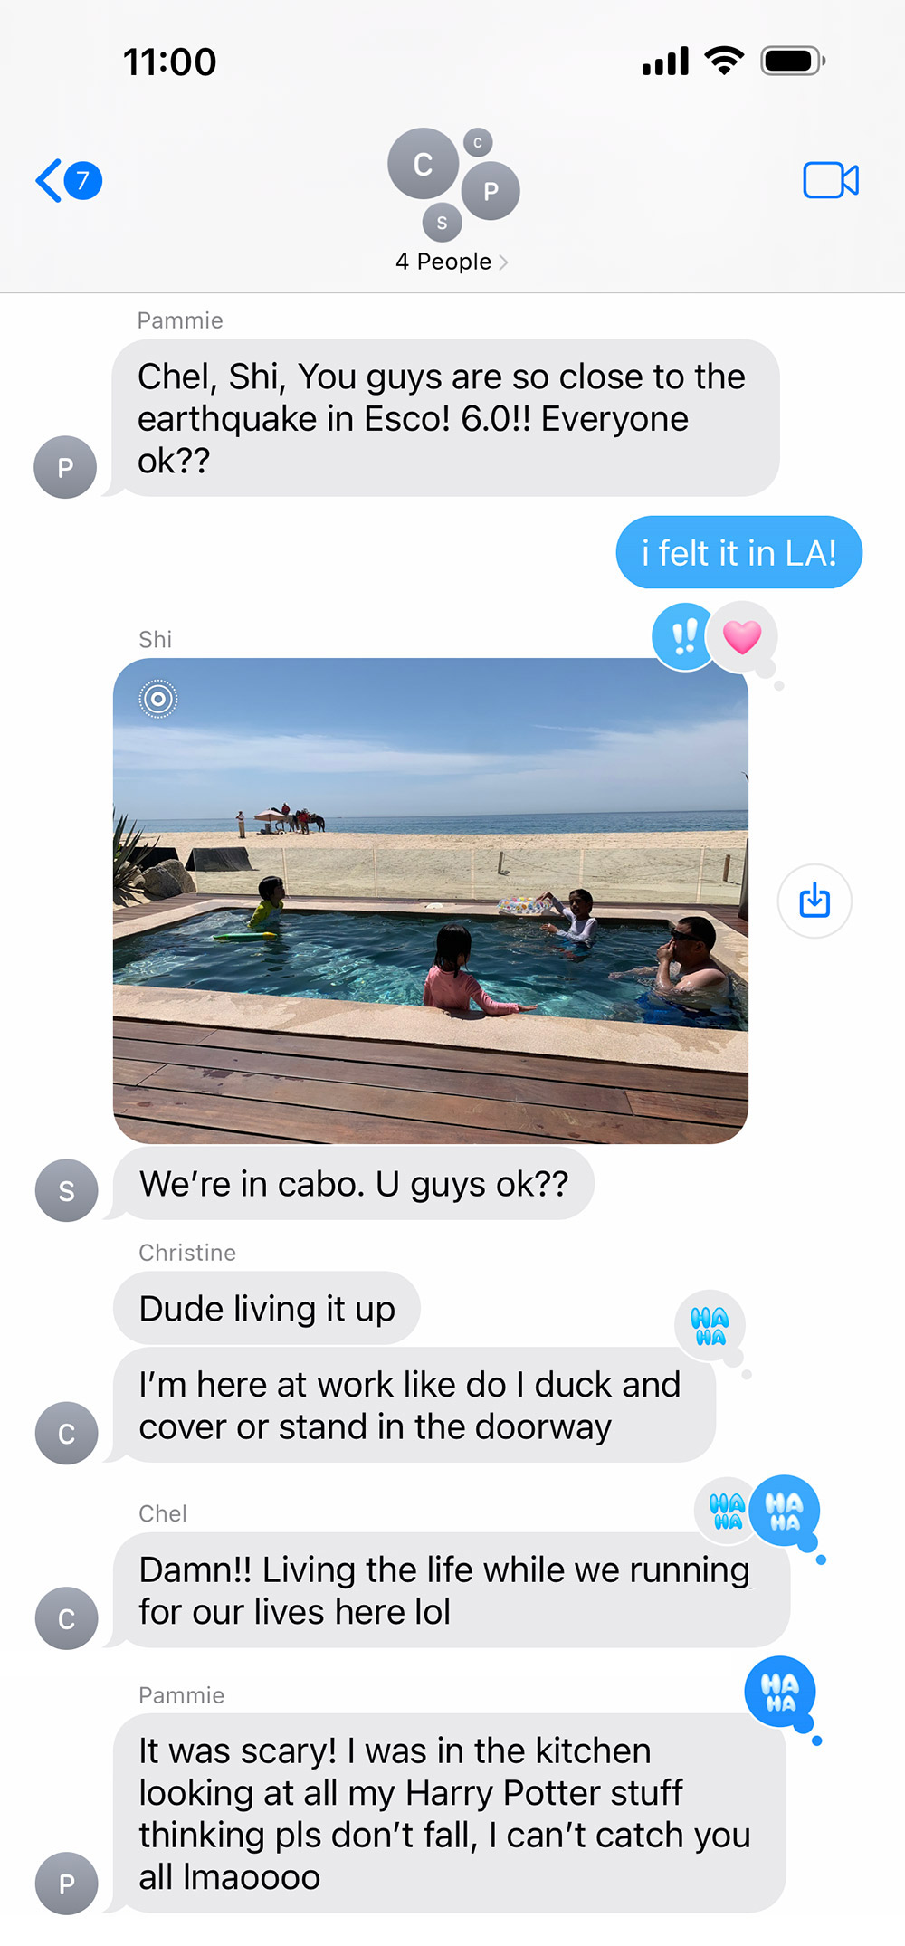The image size is (905, 1946).
Task: Tap the "i felt it in LA!" bubble
Action: tap(739, 552)
